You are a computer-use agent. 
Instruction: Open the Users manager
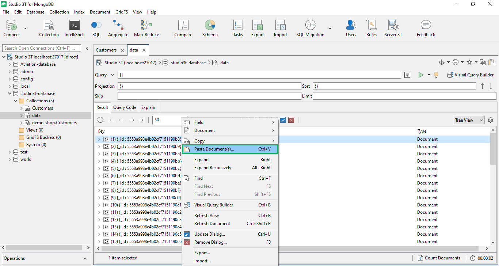[351, 27]
